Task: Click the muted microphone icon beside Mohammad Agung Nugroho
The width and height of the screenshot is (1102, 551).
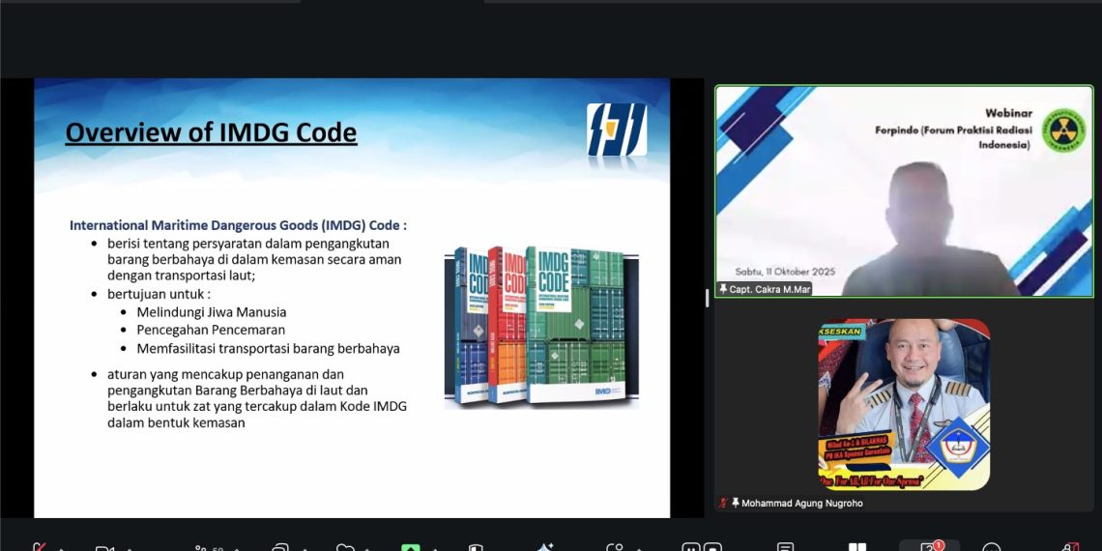Action: click(x=722, y=504)
